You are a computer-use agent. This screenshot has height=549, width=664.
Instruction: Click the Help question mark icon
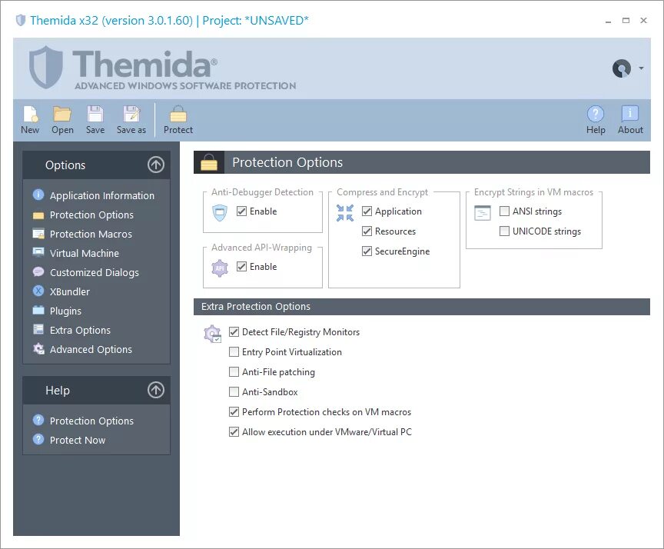pyautogui.click(x=596, y=115)
